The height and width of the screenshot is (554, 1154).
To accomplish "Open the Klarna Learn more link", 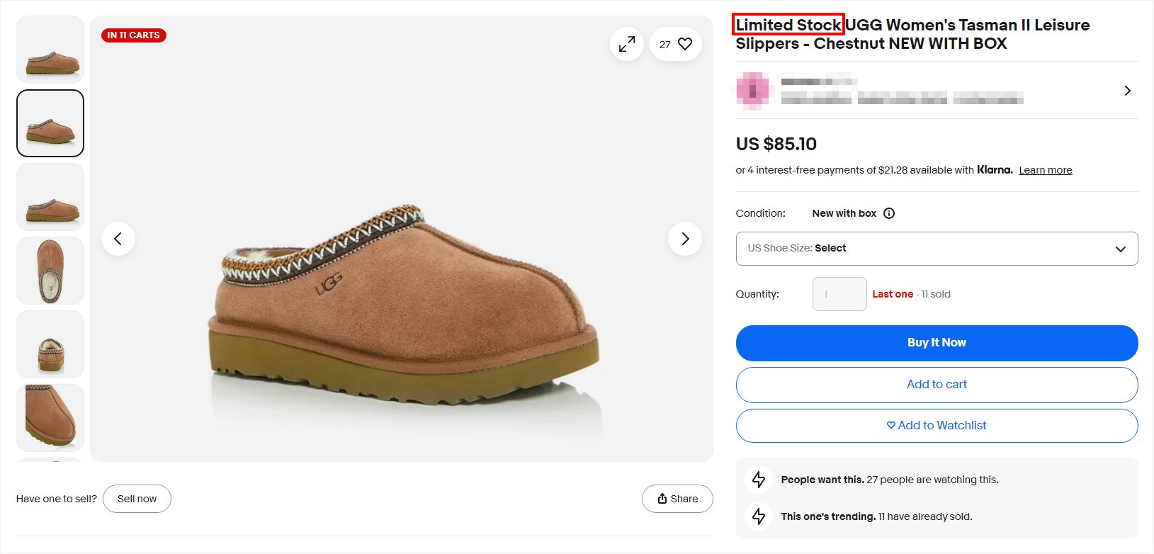I will [x=1045, y=170].
